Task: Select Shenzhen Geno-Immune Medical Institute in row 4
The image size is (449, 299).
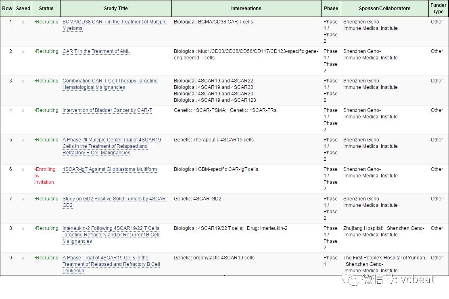Action: 371,114
